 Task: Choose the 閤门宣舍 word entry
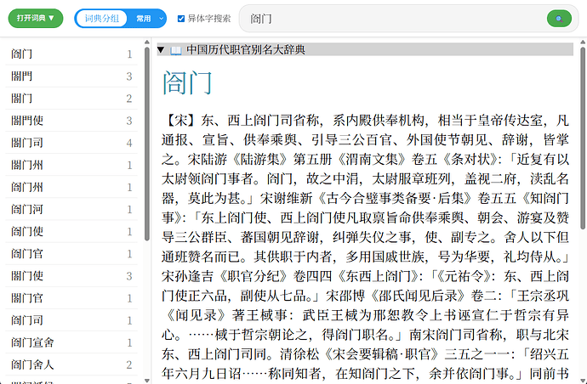[x=71, y=342]
